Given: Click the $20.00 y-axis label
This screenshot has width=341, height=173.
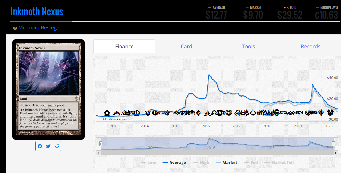Looking at the screenshot, I should tap(333, 99).
